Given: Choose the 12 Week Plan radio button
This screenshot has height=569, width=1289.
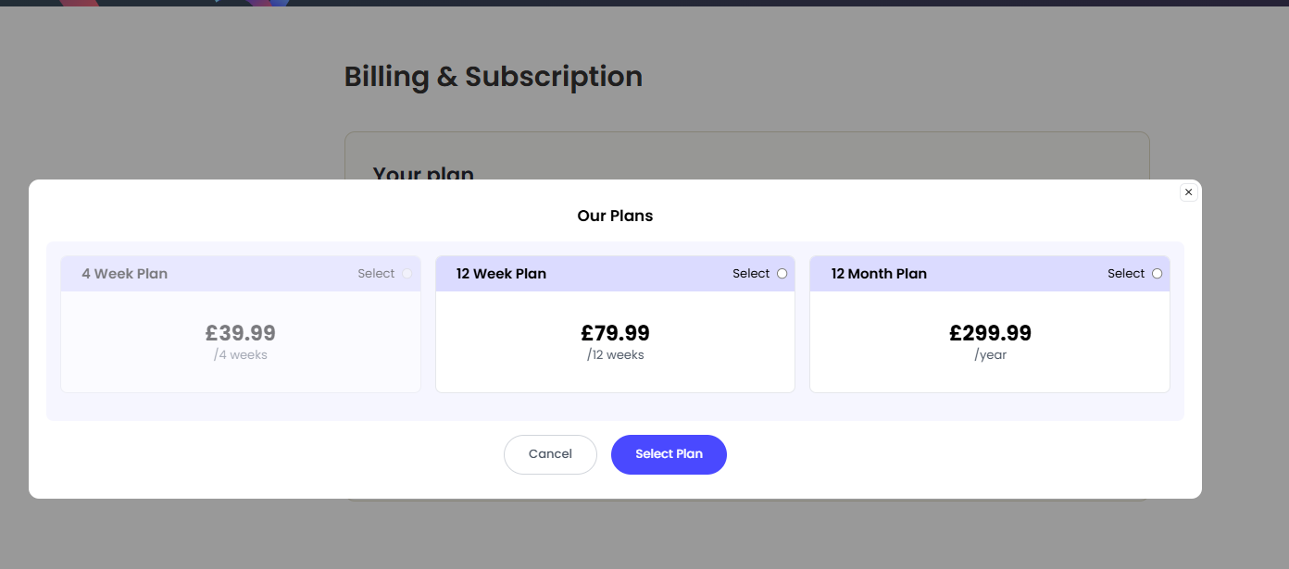Looking at the screenshot, I should 782,274.
